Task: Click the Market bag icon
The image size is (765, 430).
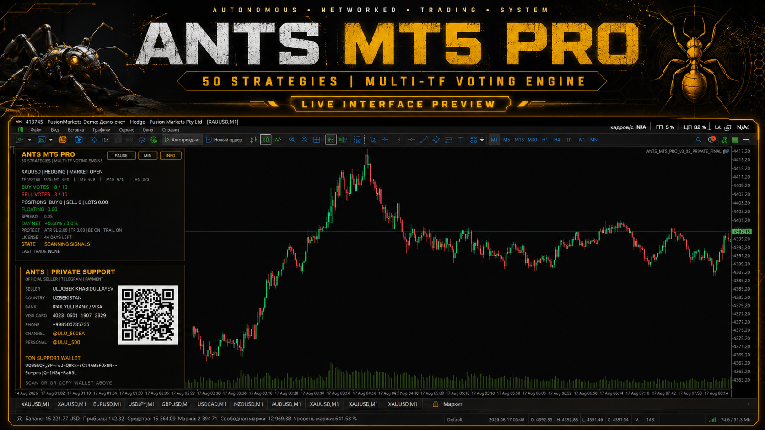Action: coord(436,404)
